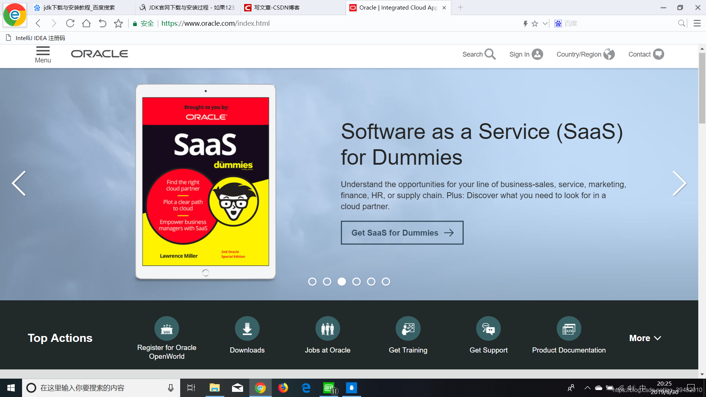
Task: Open IntelliJ IDEA 注册码 bookmark
Action: pyautogui.click(x=36, y=38)
